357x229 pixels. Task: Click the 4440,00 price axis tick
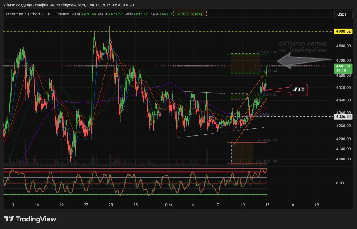tap(343, 100)
